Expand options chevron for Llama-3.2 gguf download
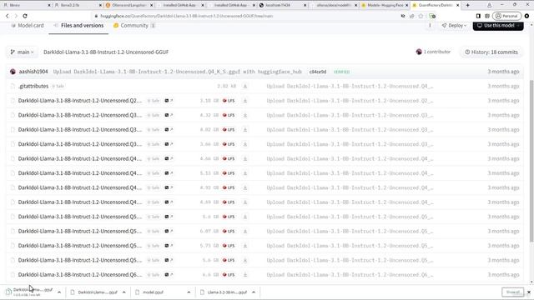Image resolution: width=534 pixels, height=300 pixels. [x=254, y=292]
